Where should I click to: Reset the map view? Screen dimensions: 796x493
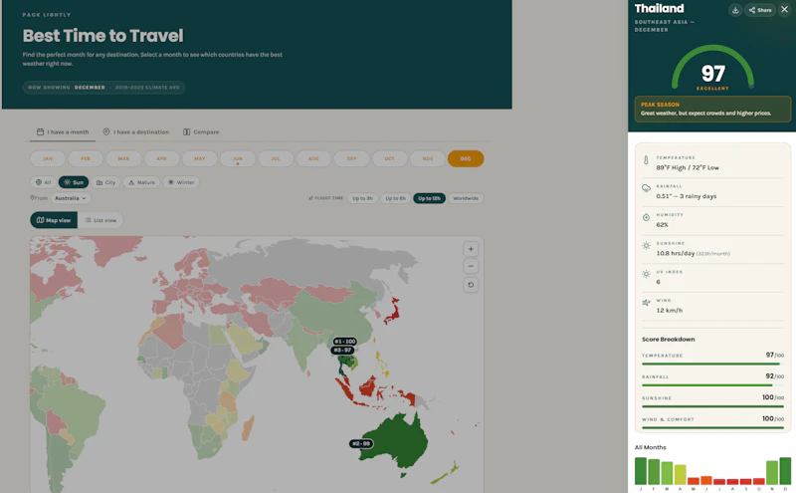pyautogui.click(x=471, y=285)
